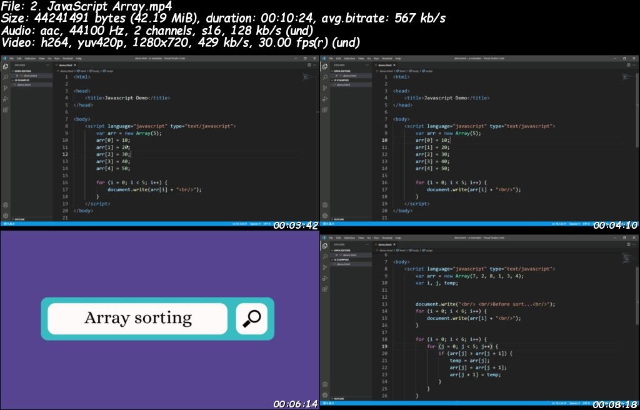Click Ln/Col status indicator in 00:04:10 frame
Image resolution: width=640 pixels, height=410 pixels.
pos(557,224)
